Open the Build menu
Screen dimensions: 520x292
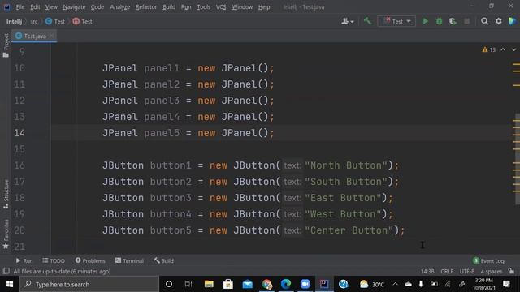click(169, 7)
